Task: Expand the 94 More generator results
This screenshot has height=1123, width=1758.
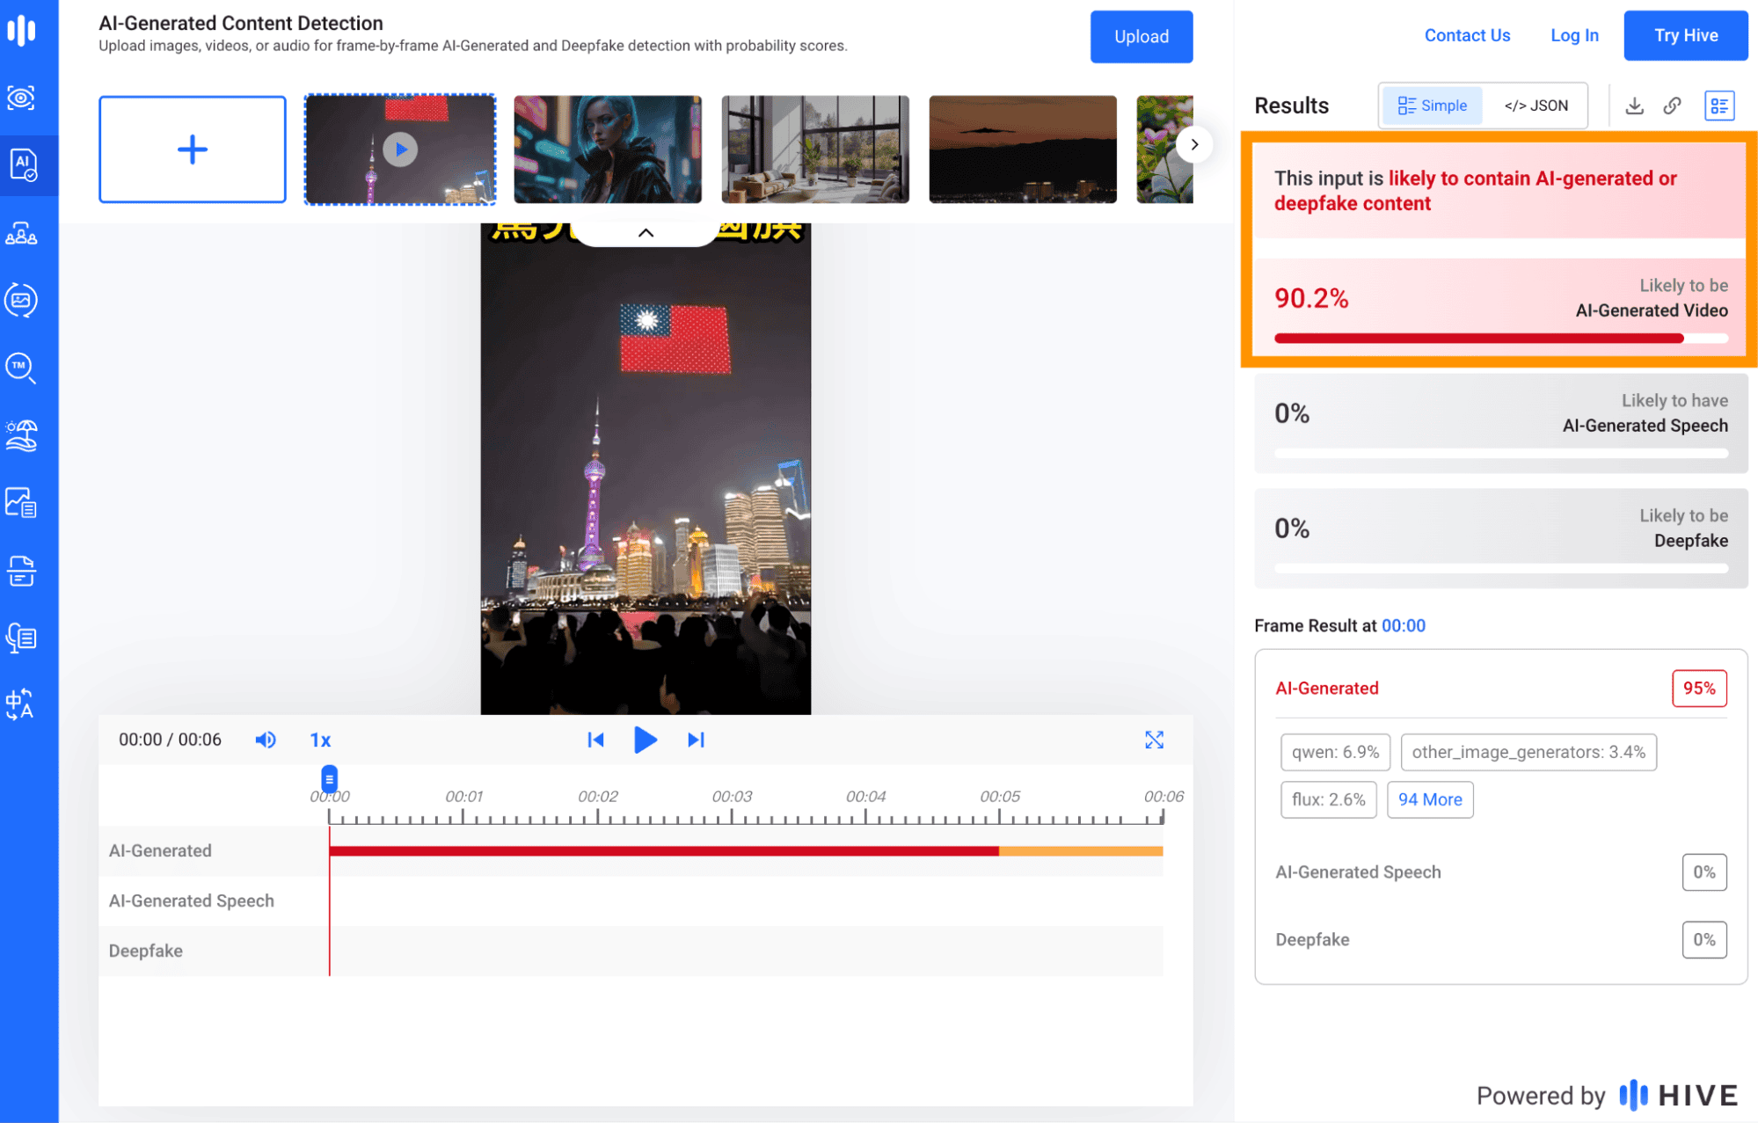Action: (x=1429, y=799)
